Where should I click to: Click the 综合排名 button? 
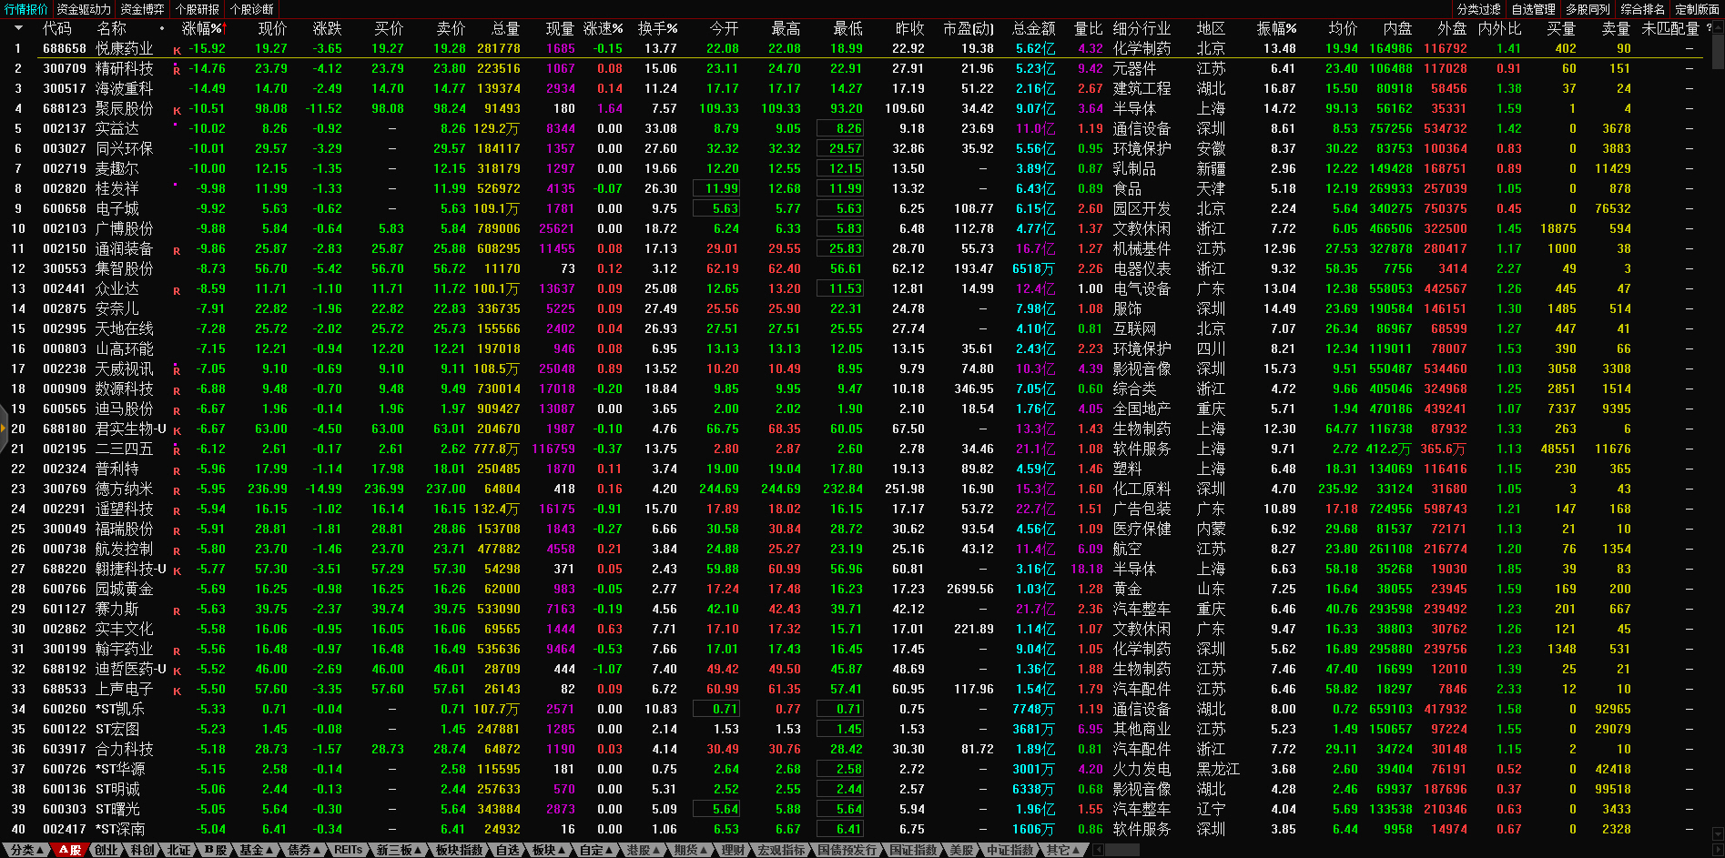click(1642, 9)
